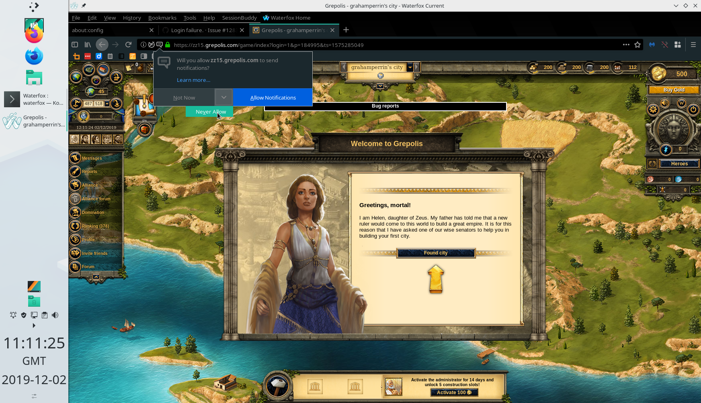Viewport: 701px width, 403px height.
Task: Show site information icon in address bar
Action: pos(143,45)
